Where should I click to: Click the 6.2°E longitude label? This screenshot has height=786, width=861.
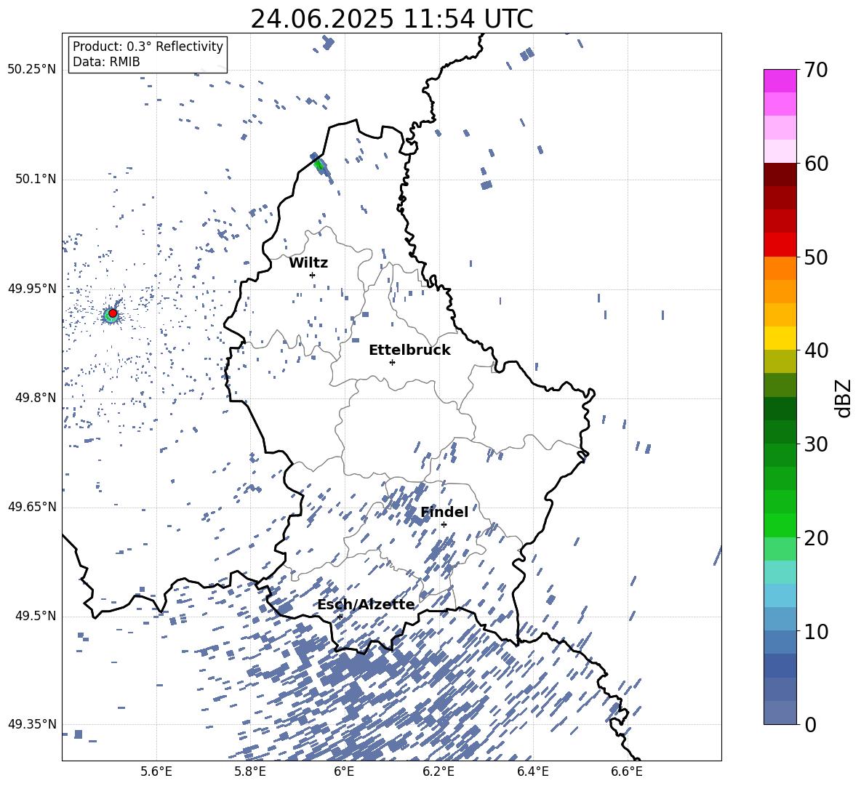coord(438,771)
